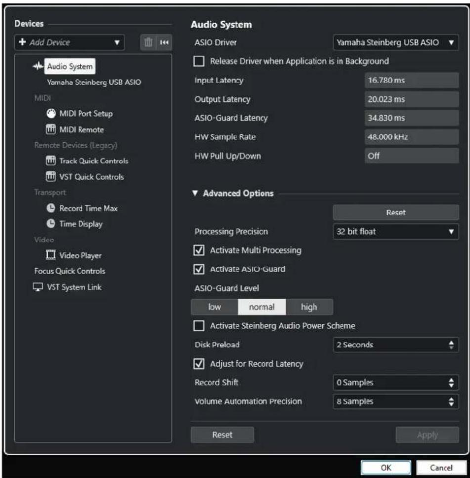
Task: Click the Audio System waveform icon
Action: (x=38, y=66)
